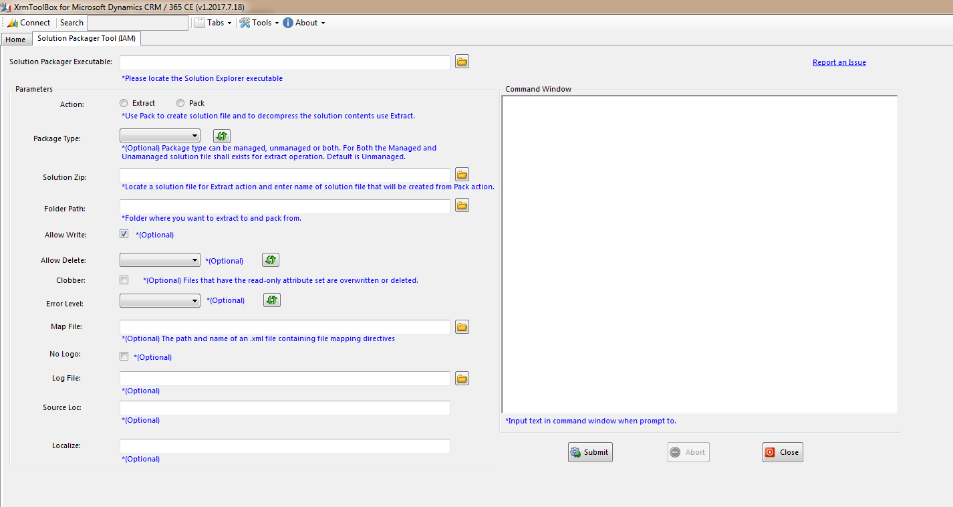The width and height of the screenshot is (953, 507).
Task: Browse for Log File using folder icon
Action: pyautogui.click(x=462, y=379)
